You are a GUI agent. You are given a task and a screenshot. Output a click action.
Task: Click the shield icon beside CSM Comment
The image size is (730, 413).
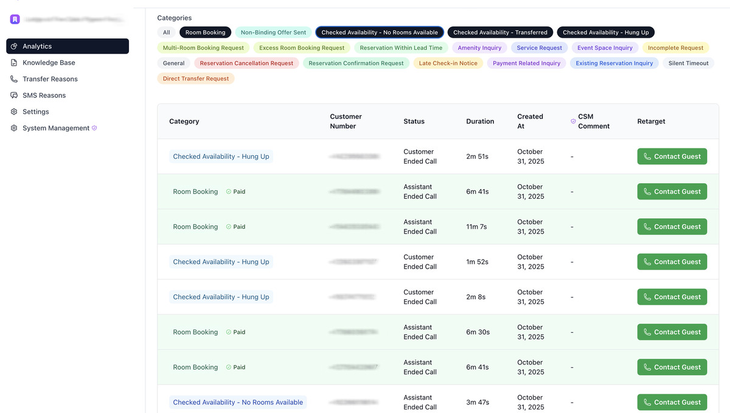pyautogui.click(x=573, y=122)
